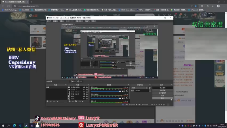
Task: Click 属性 properties button above Sources panel
Action: (73, 81)
